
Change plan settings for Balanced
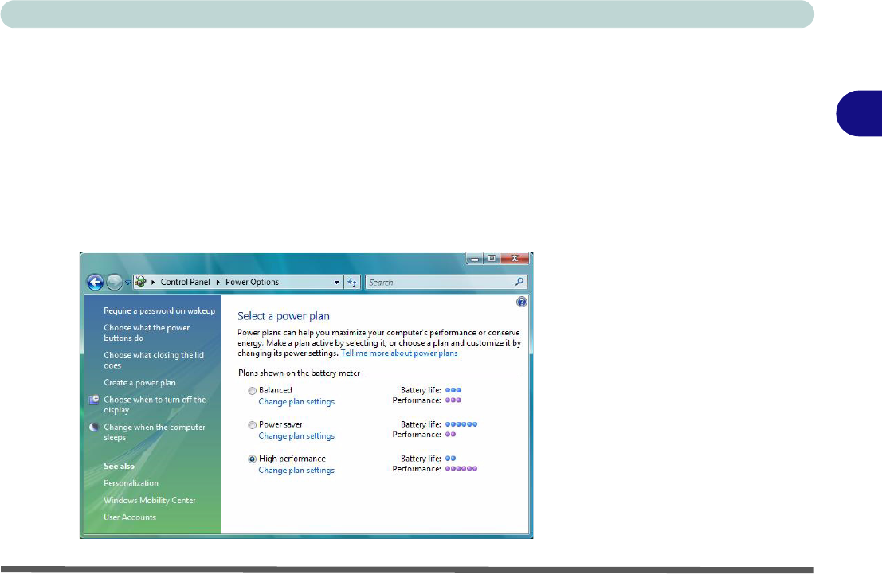296,402
